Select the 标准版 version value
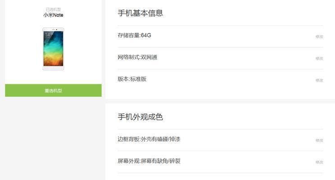335x180 pixels. pyautogui.click(x=138, y=79)
